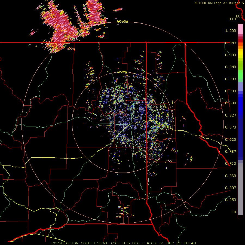Click the 0.520 legend value
This screenshot has height=245, width=245.
231,140
